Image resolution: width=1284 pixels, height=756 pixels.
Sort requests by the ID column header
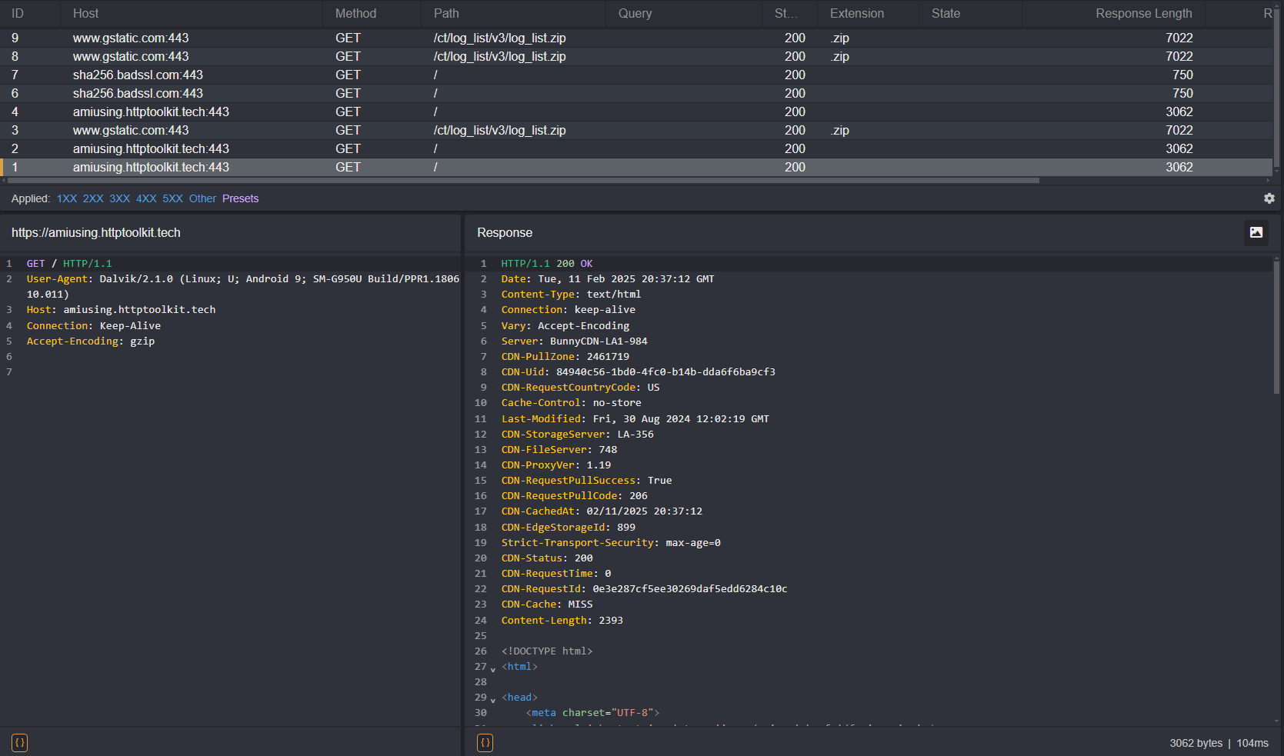click(18, 13)
